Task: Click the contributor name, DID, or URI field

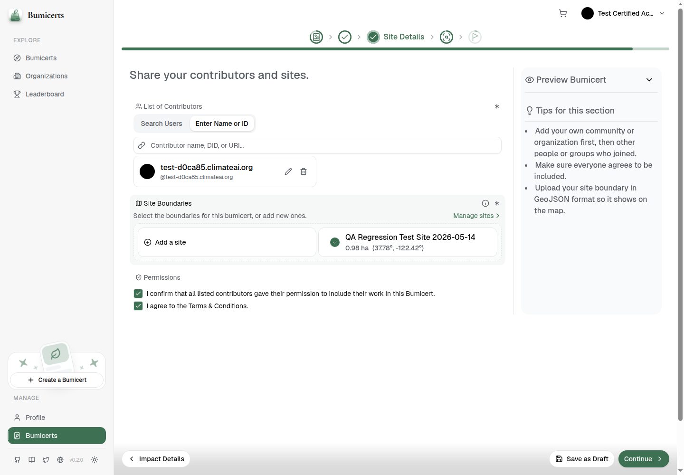Action: 317,145
